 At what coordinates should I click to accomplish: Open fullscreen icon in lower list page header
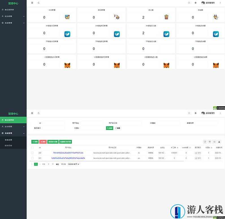(x=189, y=113)
